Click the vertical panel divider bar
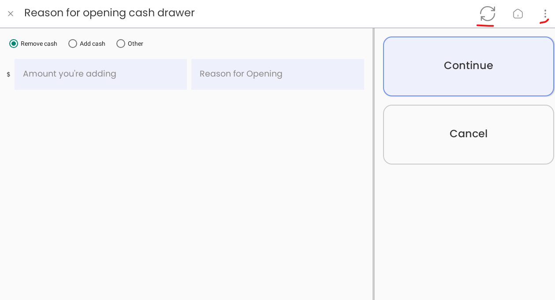The width and height of the screenshot is (555, 300). [373, 164]
